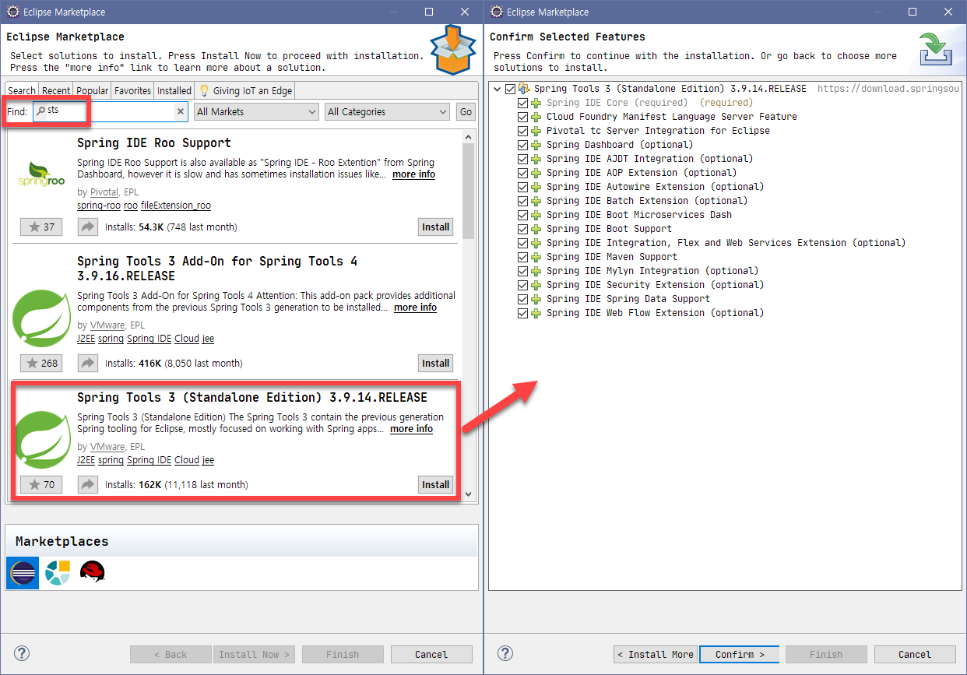Click the plus icon beside Spring Dashboard
Viewport: 967px width, 675px height.
536,145
